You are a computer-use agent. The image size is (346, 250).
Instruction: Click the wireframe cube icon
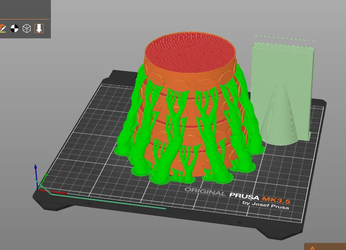click(x=27, y=28)
